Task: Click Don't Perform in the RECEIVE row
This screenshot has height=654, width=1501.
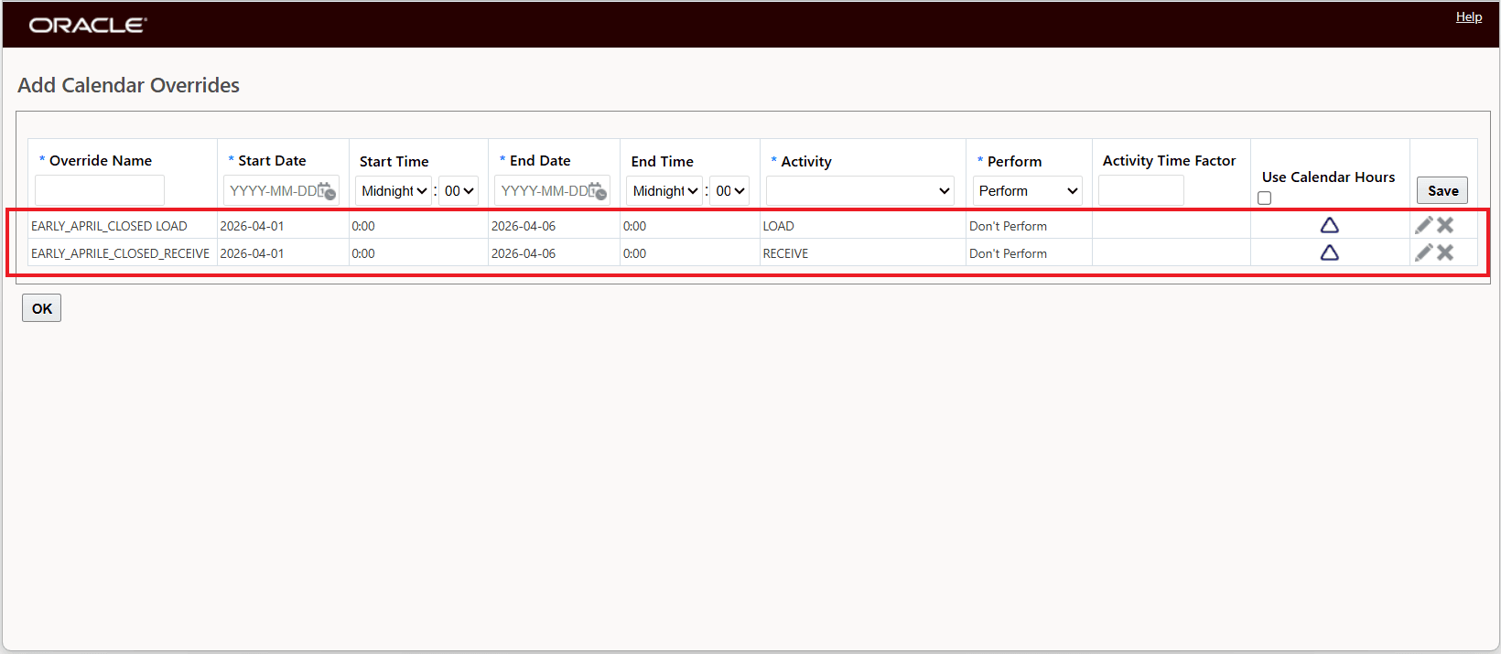Action: coord(1008,253)
